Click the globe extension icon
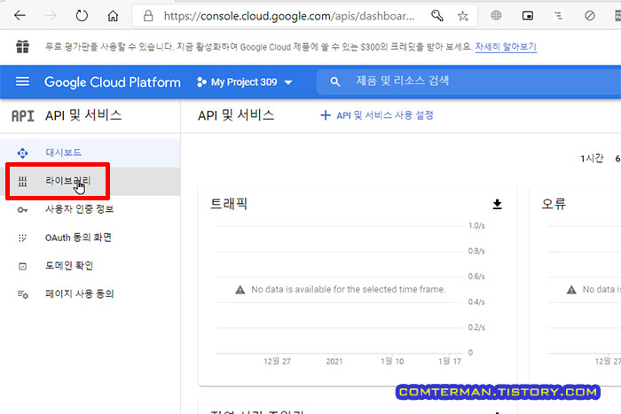The width and height of the screenshot is (621, 414). click(496, 15)
